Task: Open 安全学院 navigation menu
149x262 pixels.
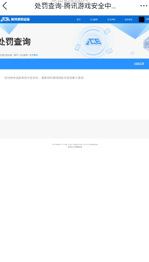Action: pos(111,19)
